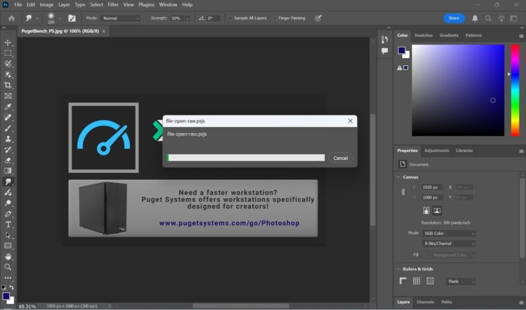Toggle brush settings panel icon
Viewport: 526px width, 310px height.
72,18
